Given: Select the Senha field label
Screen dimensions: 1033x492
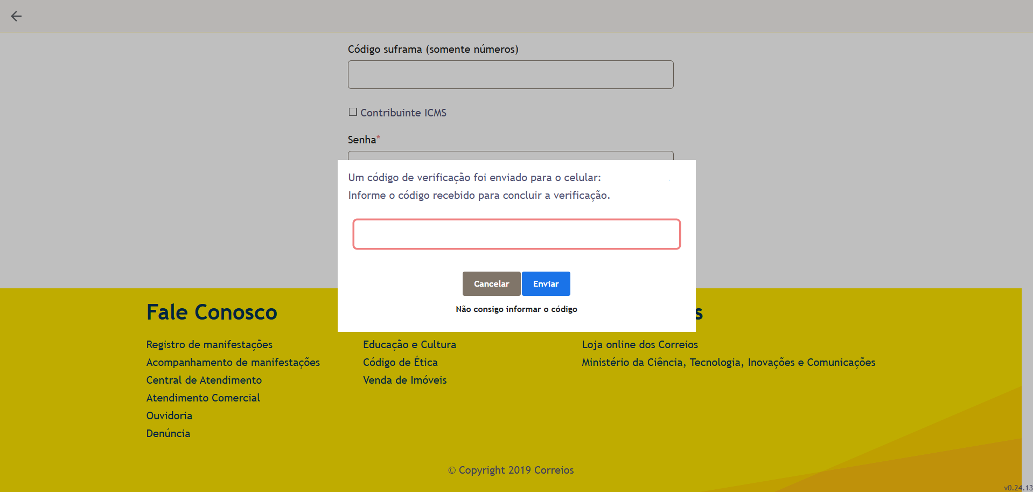Looking at the screenshot, I should (x=364, y=140).
